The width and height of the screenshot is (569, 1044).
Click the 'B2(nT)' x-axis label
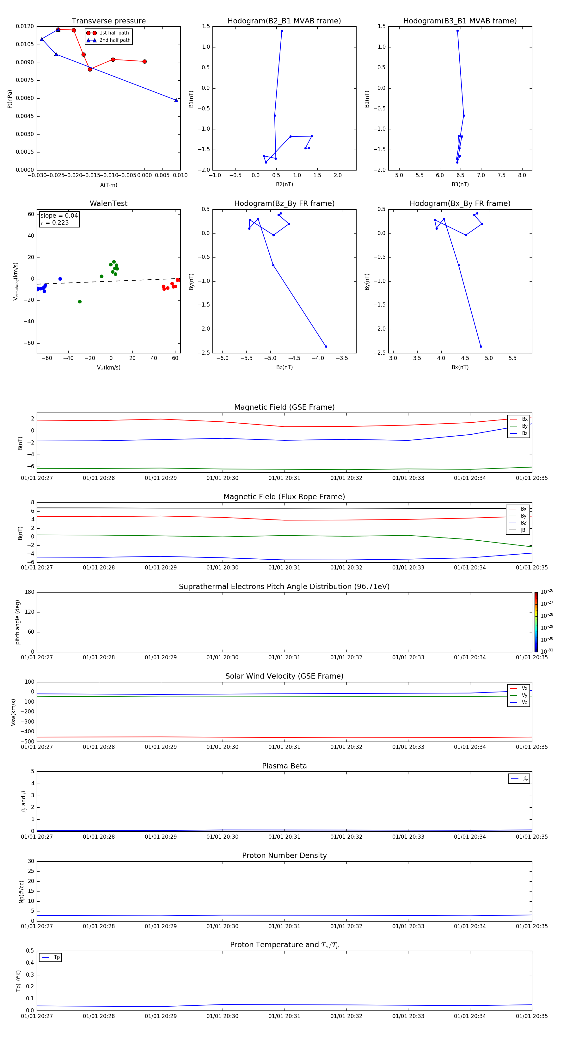click(x=284, y=184)
